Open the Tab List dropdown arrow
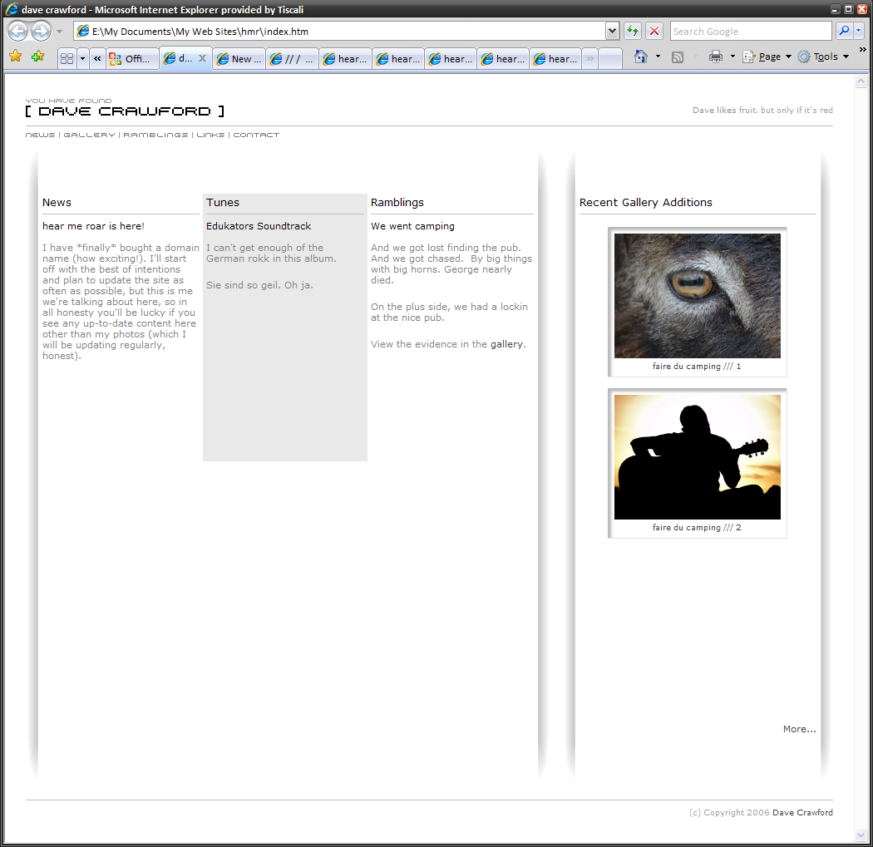Image resolution: width=873 pixels, height=847 pixels. click(x=83, y=58)
